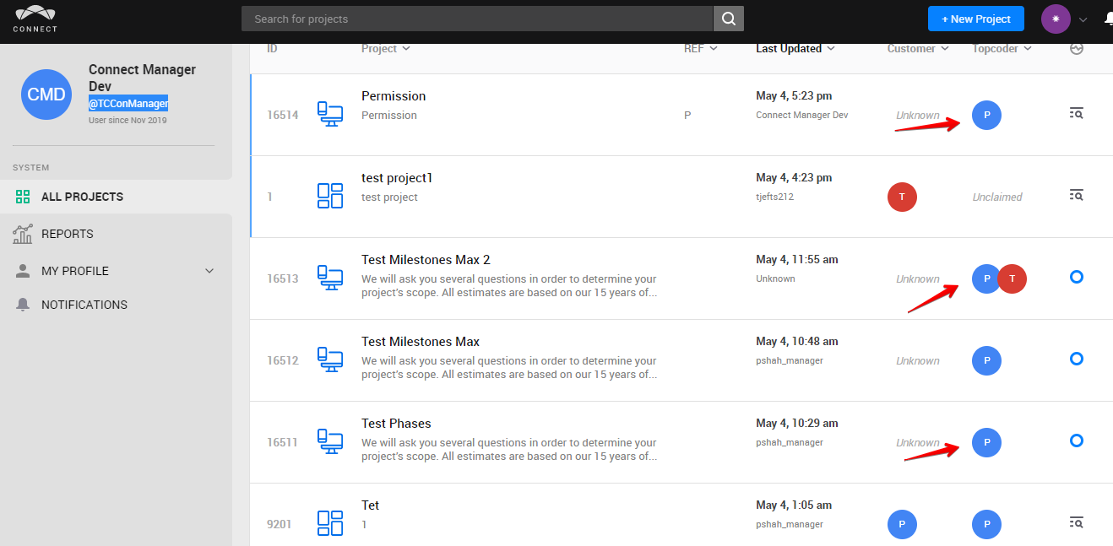Expand the user menu chevron
The height and width of the screenshot is (546, 1113).
(x=1083, y=19)
